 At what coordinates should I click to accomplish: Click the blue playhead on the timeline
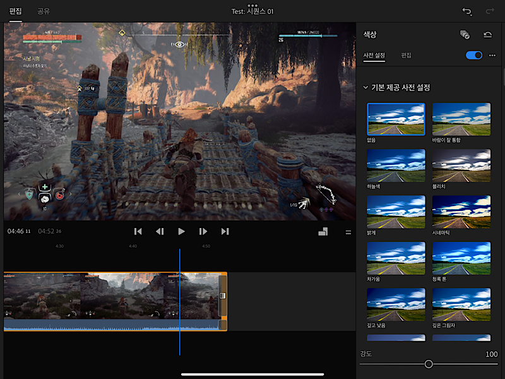[x=180, y=302]
